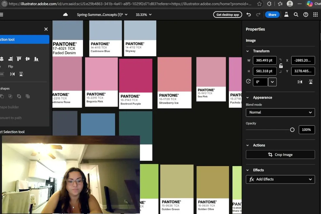The width and height of the screenshot is (321, 214).
Task: Click the vertical align bottom icon
Action: (x=36, y=59)
